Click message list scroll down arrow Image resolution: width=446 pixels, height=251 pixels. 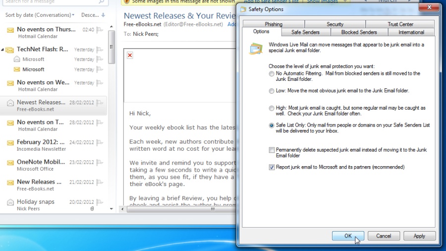point(111,209)
